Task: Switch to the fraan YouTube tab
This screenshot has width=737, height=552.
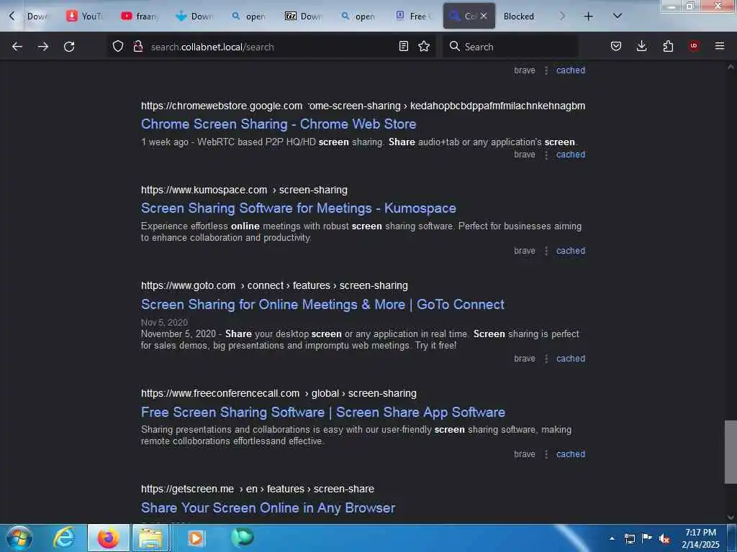Action: point(140,17)
